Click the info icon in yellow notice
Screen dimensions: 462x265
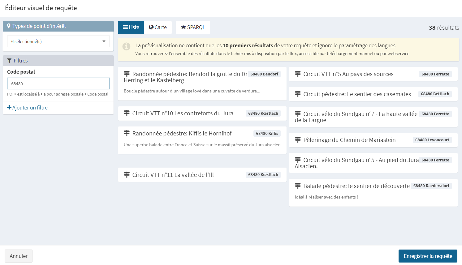tap(126, 46)
